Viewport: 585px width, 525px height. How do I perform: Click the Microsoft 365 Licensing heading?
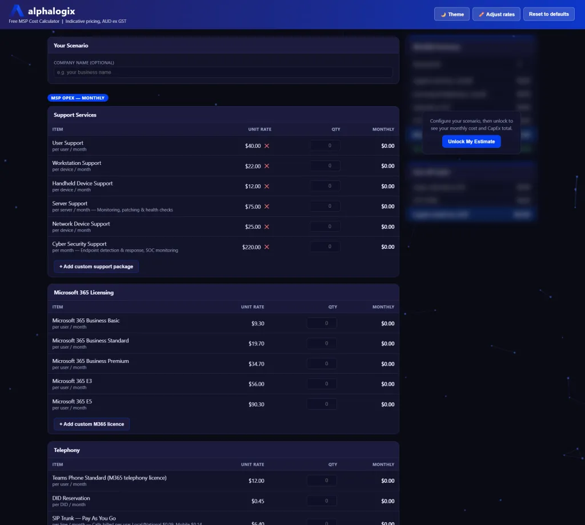(x=83, y=293)
